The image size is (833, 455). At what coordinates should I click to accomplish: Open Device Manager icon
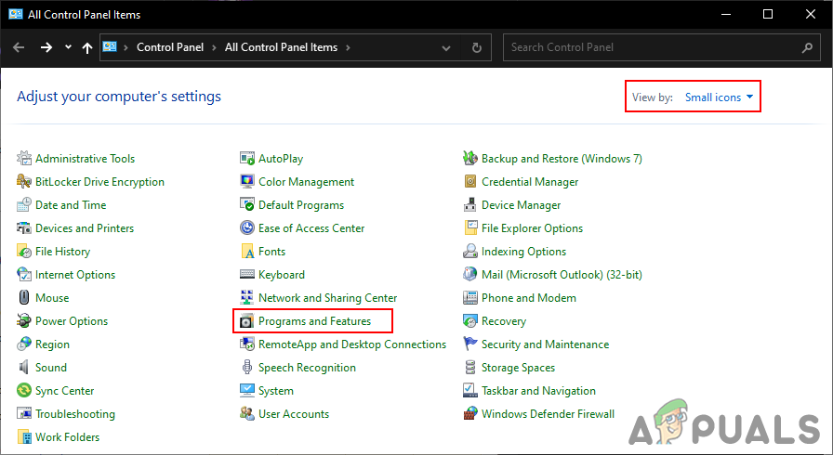pos(470,205)
